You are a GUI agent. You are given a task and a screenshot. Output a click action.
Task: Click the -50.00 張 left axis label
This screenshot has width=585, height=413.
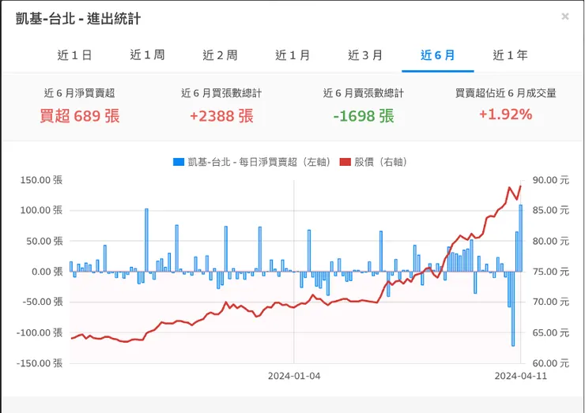click(x=43, y=302)
